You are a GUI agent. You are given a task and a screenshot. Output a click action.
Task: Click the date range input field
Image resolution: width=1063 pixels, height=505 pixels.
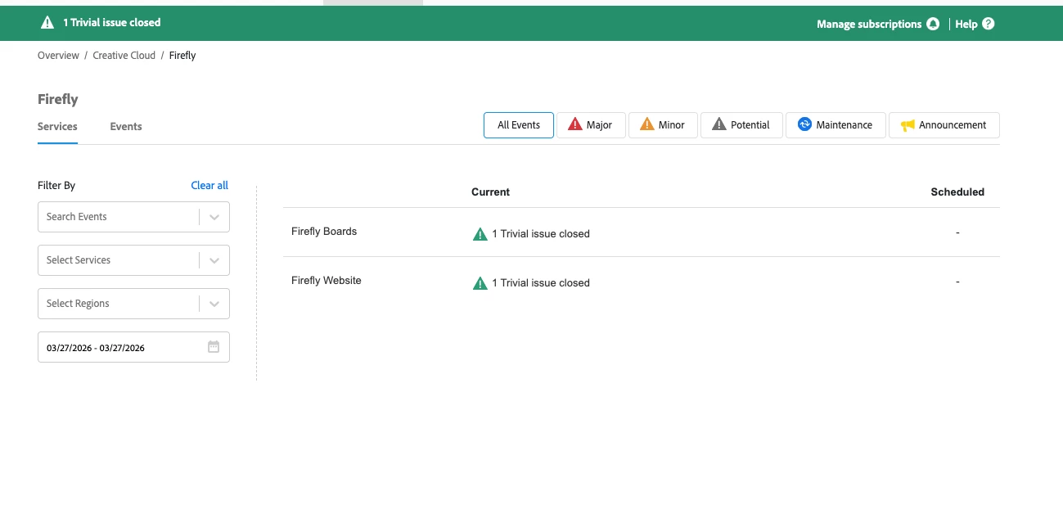pos(133,347)
